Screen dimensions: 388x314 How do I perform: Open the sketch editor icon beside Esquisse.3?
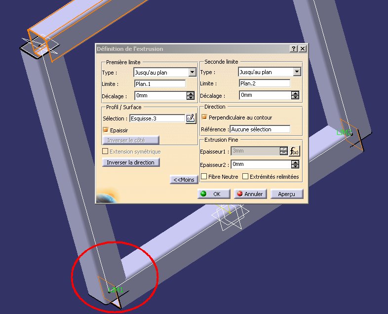191,118
